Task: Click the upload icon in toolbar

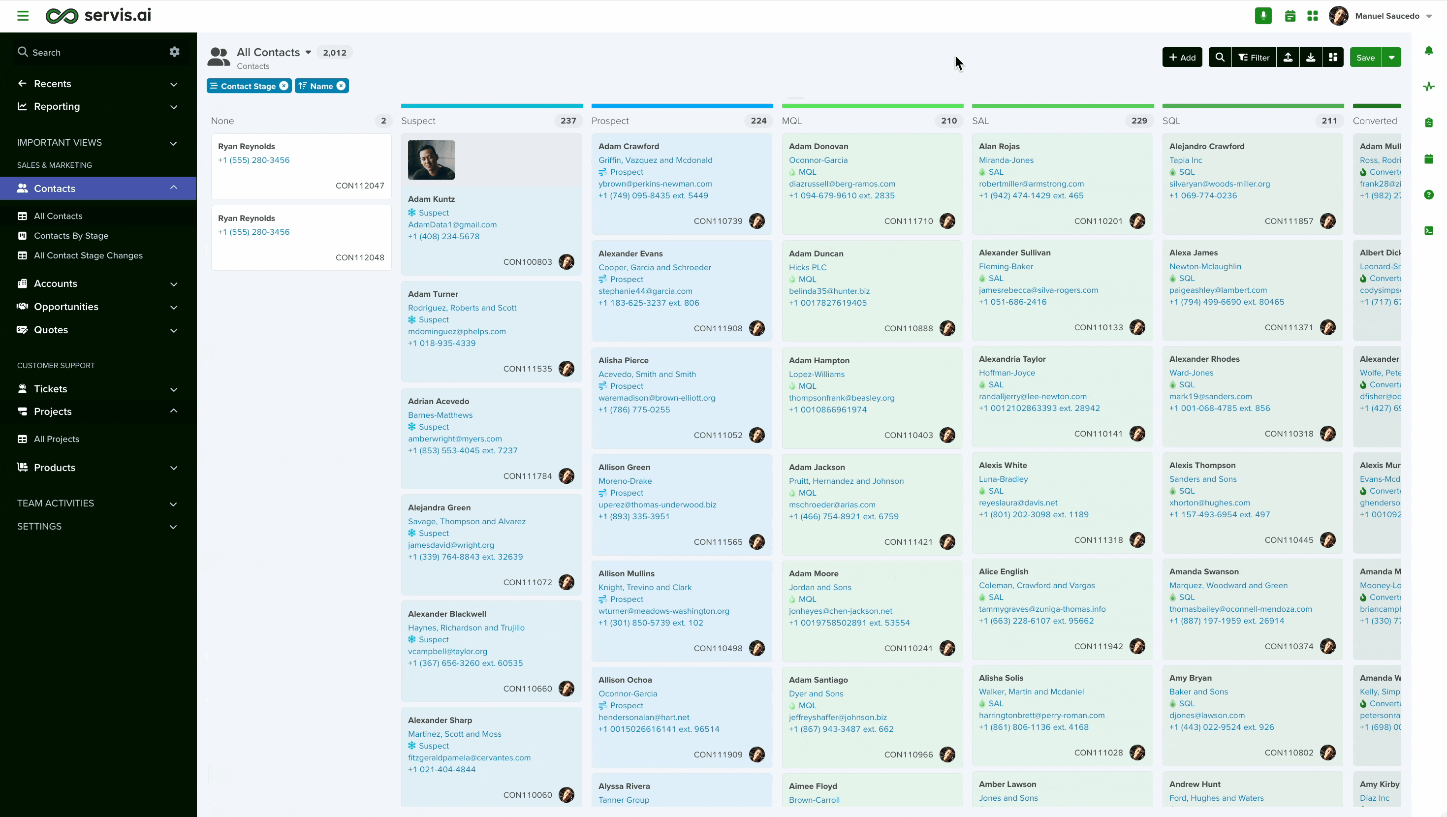Action: click(1288, 57)
